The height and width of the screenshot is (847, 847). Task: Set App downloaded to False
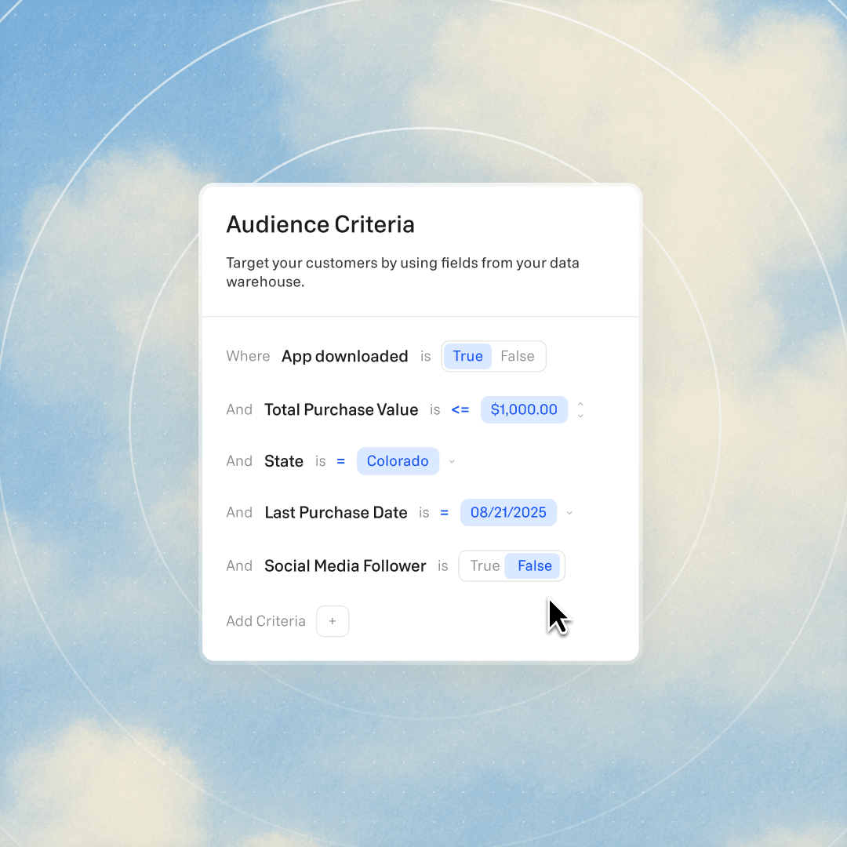[518, 356]
